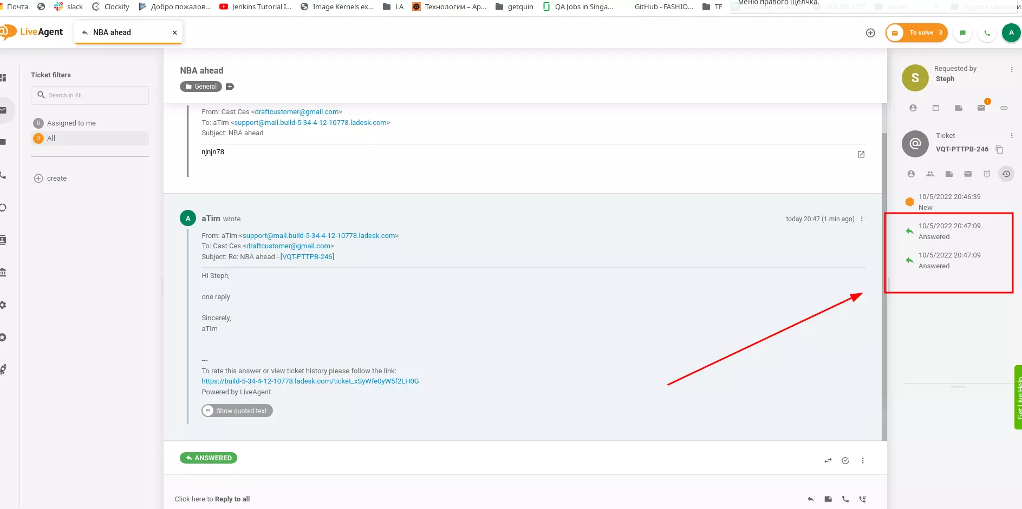
Task: Open ticket history icon in right panel
Action: (1006, 174)
